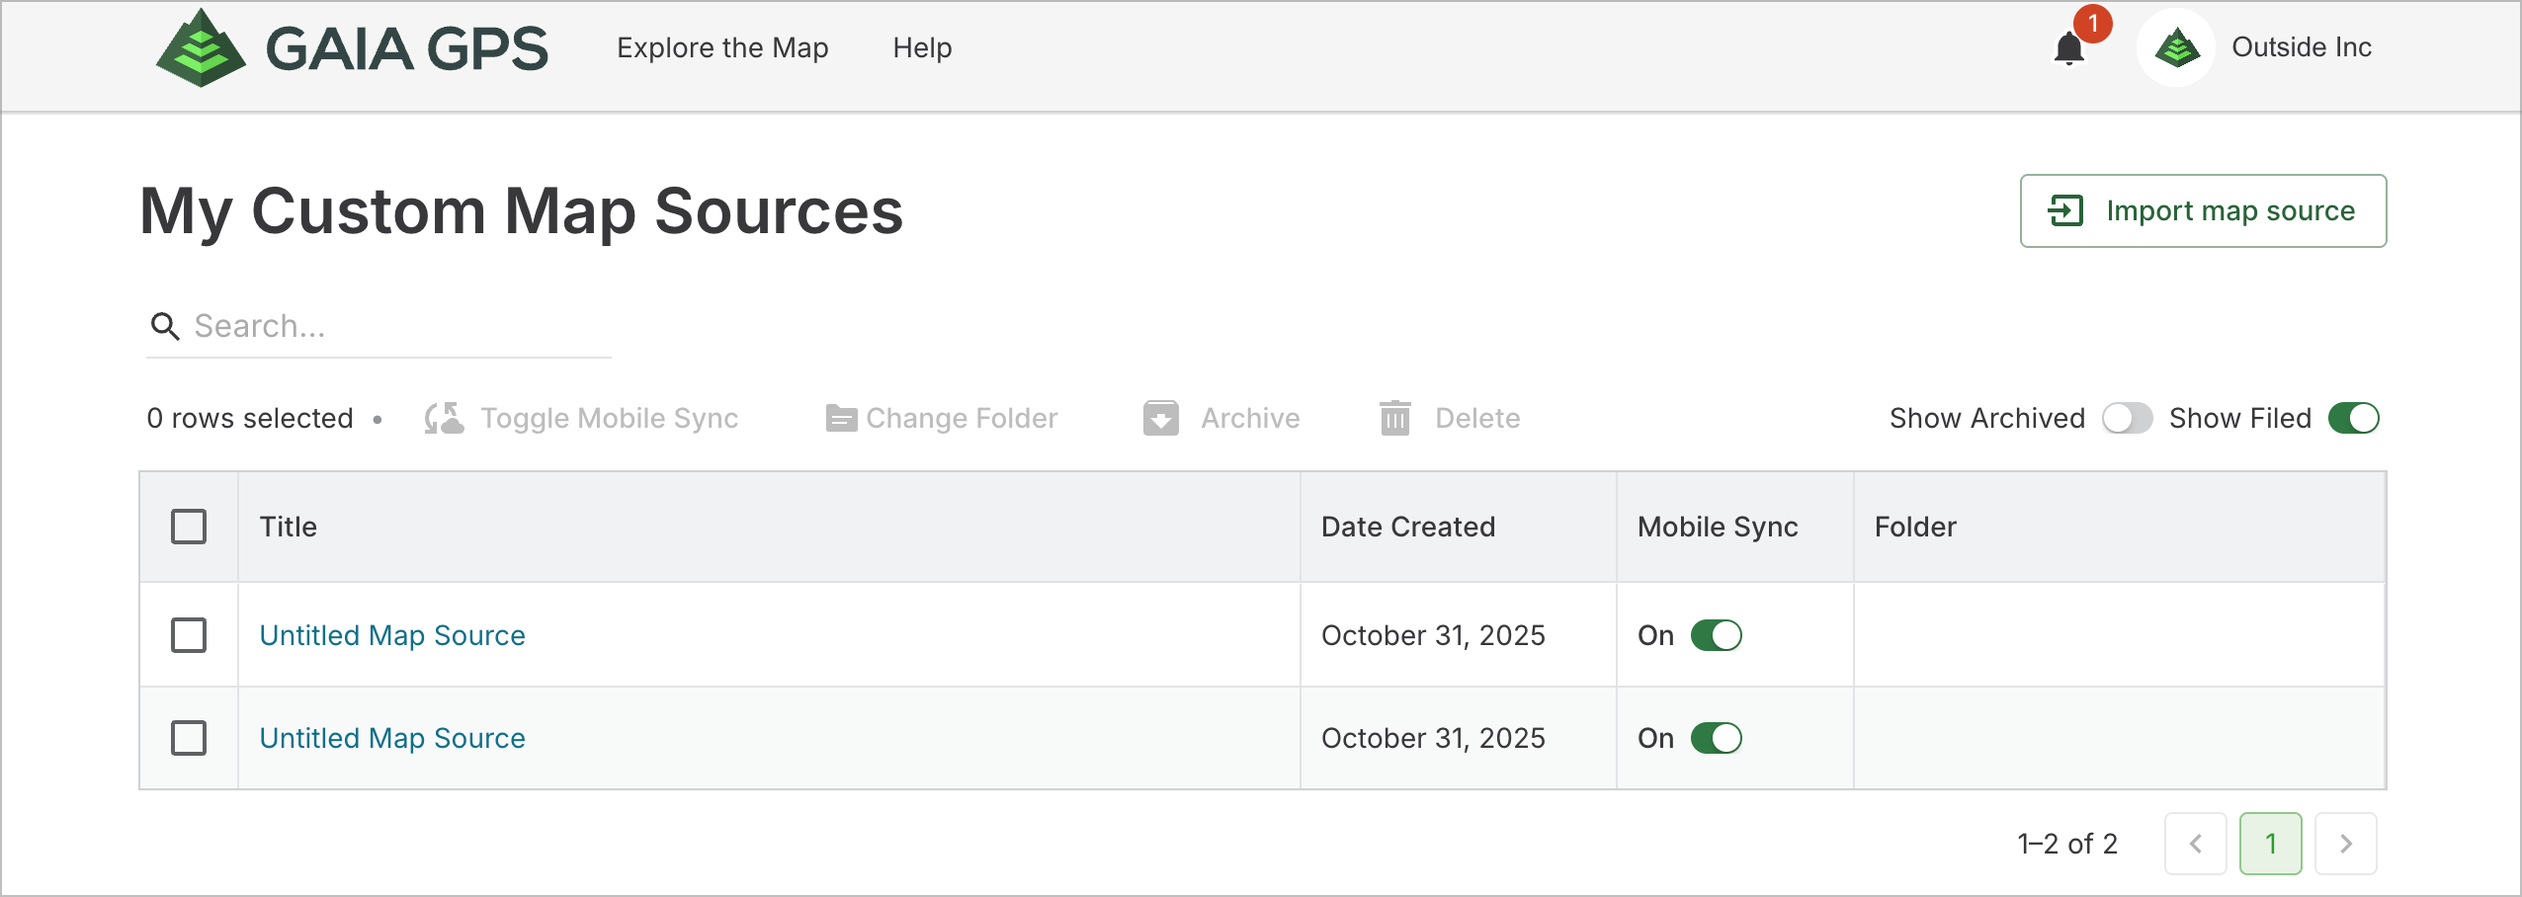
Task: Select the first Untitled Map Source checkbox
Action: click(189, 635)
